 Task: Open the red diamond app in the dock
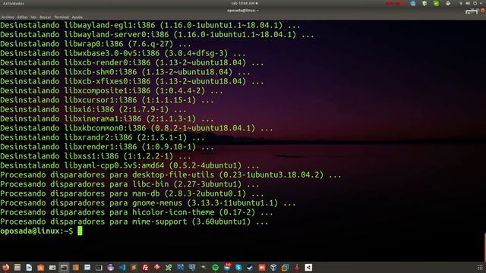pos(157,267)
